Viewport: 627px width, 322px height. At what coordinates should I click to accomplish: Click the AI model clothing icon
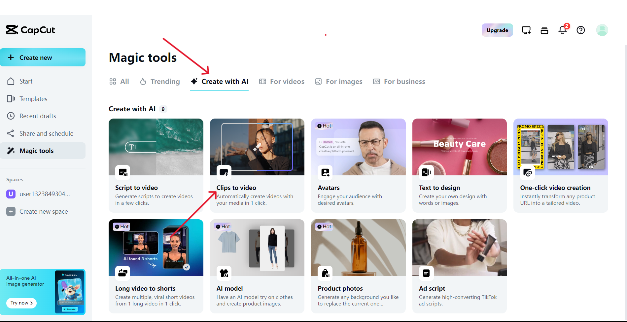pyautogui.click(x=224, y=273)
